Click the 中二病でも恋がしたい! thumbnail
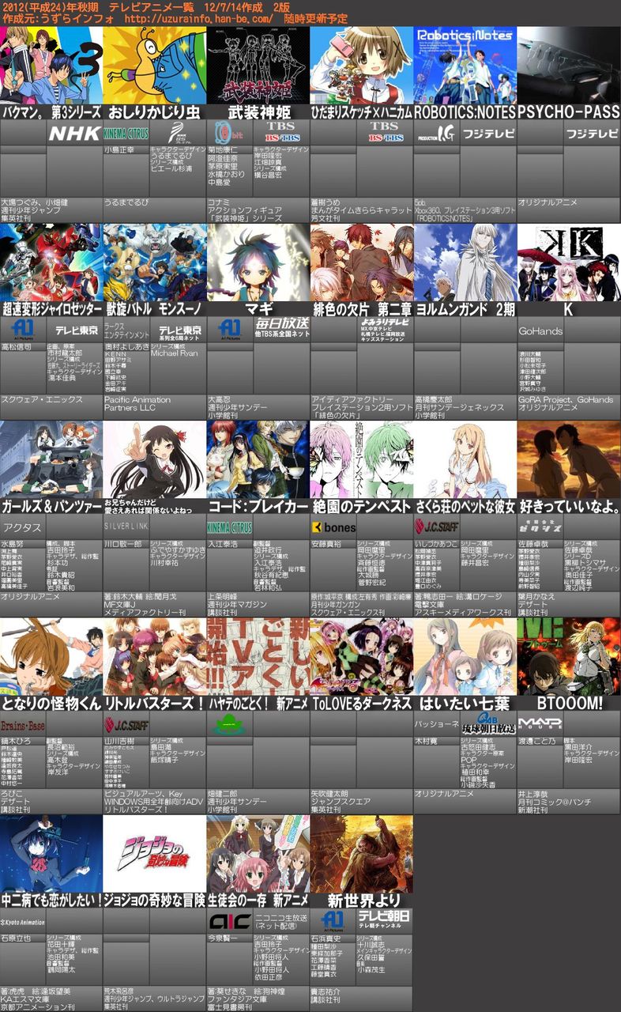Viewport: 621px width, 1012px height. coord(51,854)
